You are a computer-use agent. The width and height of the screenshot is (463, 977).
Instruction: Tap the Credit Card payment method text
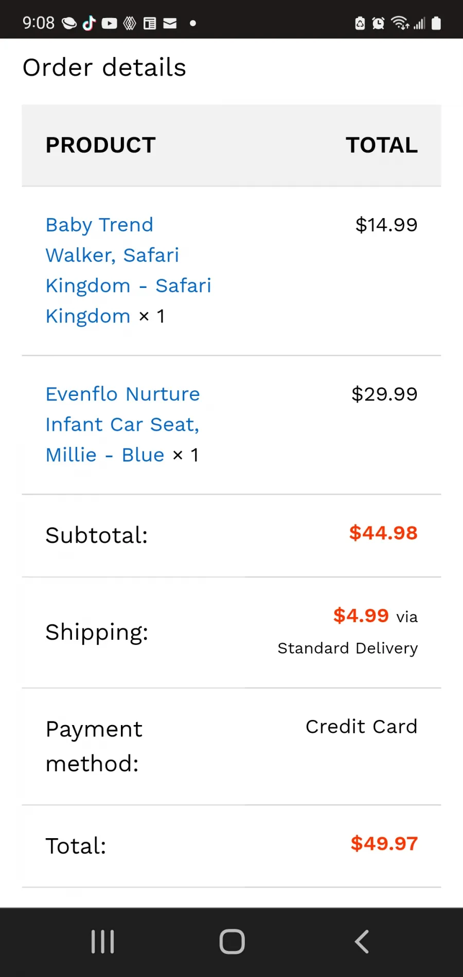click(x=362, y=727)
